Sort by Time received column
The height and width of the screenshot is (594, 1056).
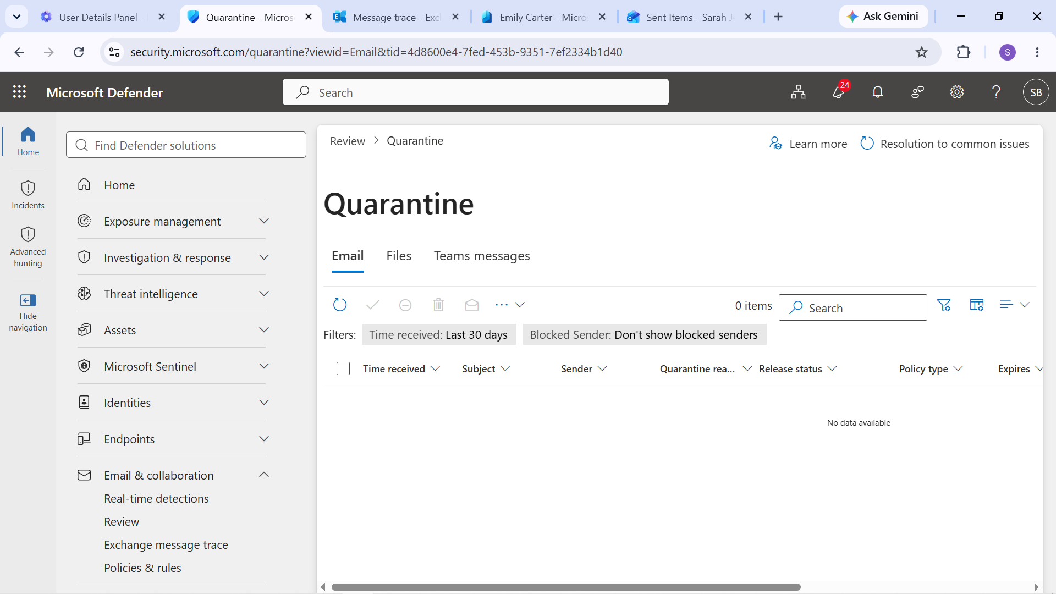pyautogui.click(x=401, y=369)
